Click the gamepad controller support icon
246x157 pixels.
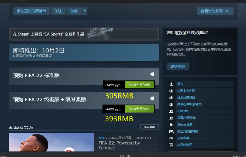[171, 131]
